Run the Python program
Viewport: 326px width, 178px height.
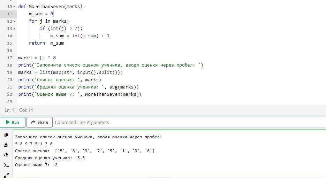click(x=13, y=122)
